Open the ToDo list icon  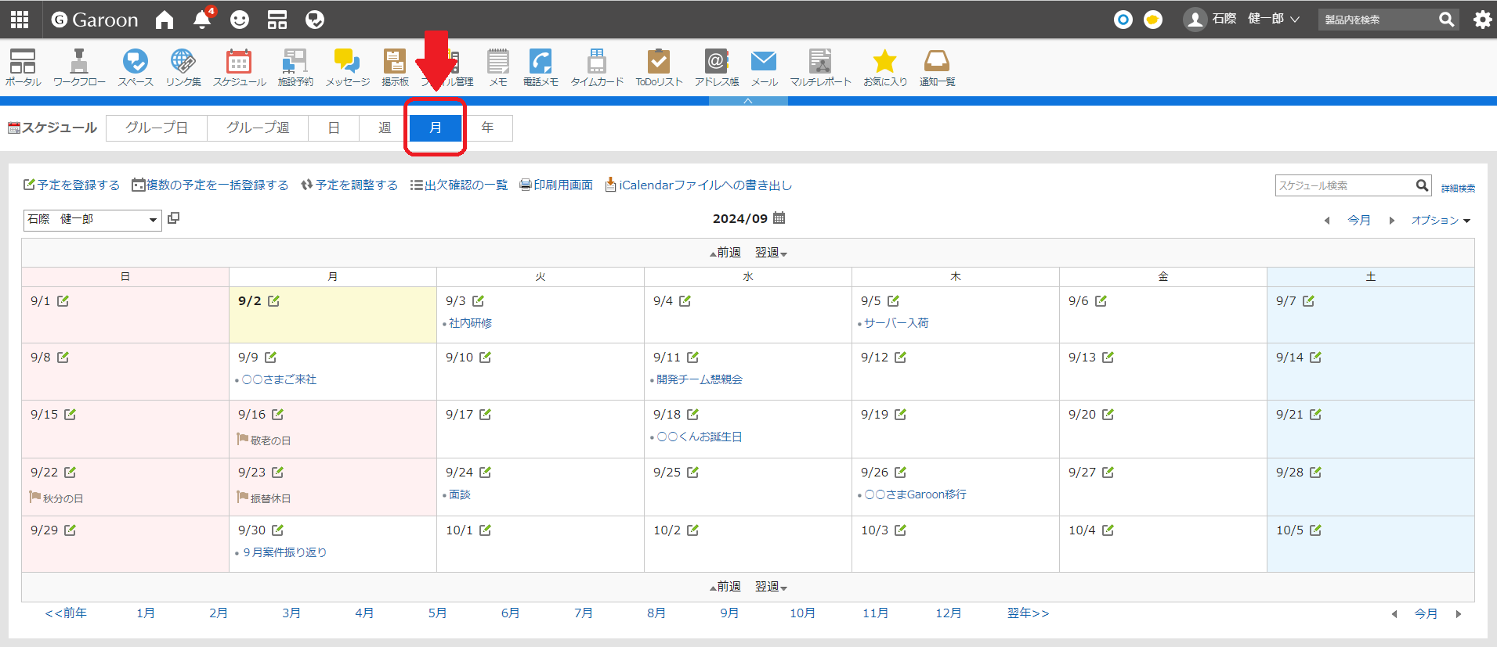click(659, 67)
